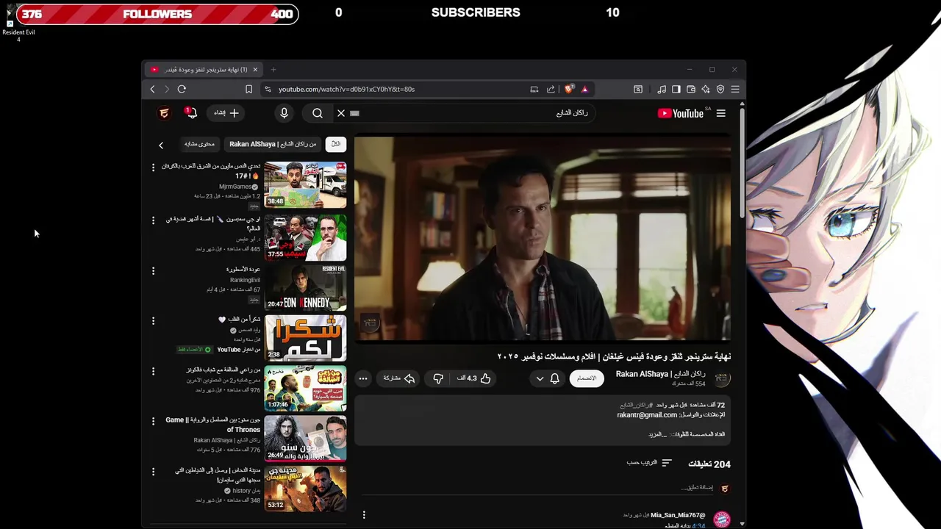Open the YouTube guide hamburger menu
This screenshot has height=529, width=941.
click(x=721, y=113)
